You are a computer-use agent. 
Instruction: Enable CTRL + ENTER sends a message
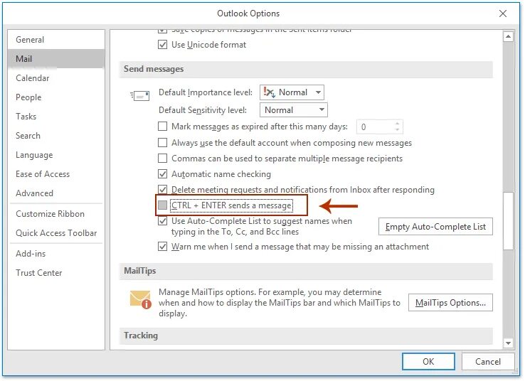[162, 205]
